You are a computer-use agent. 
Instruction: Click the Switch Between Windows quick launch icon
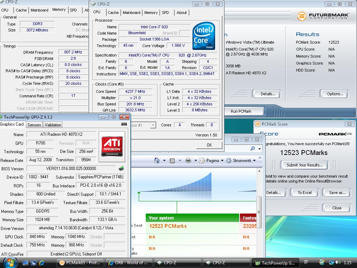point(33,263)
